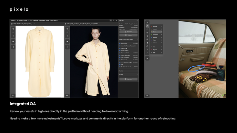The height and width of the screenshot is (133, 237).
Task: Select the eyedropper tool in markup toolbar
Action: pyautogui.click(x=147, y=46)
